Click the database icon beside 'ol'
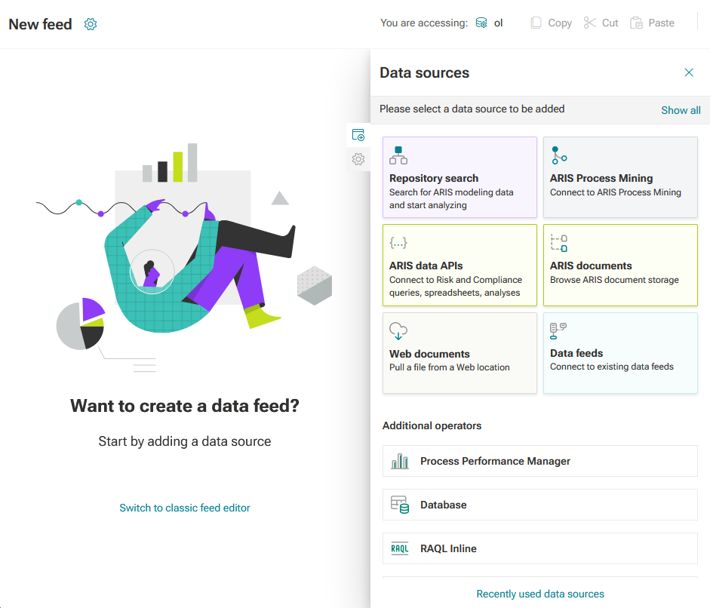This screenshot has height=608, width=710. [x=481, y=23]
